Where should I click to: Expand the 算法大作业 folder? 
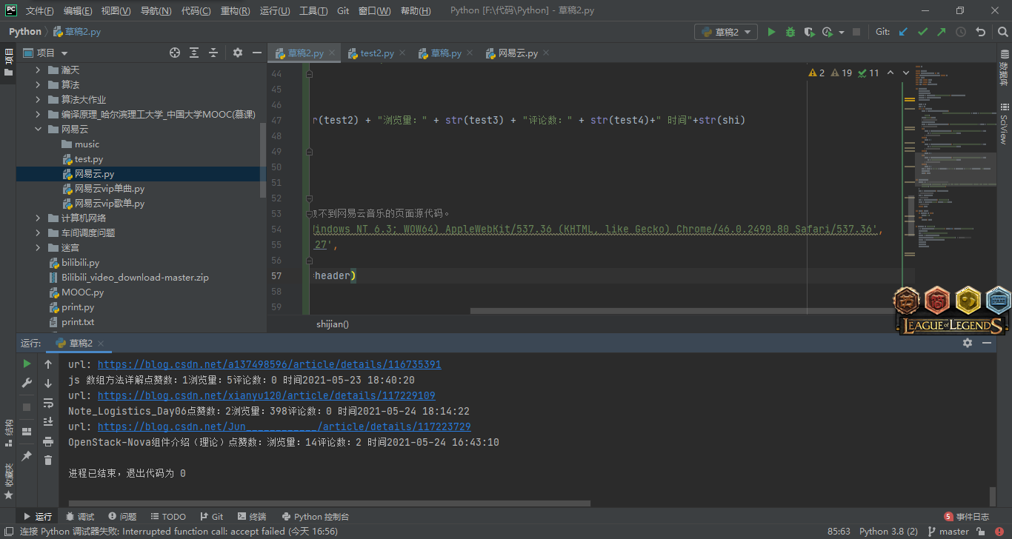pyautogui.click(x=38, y=100)
